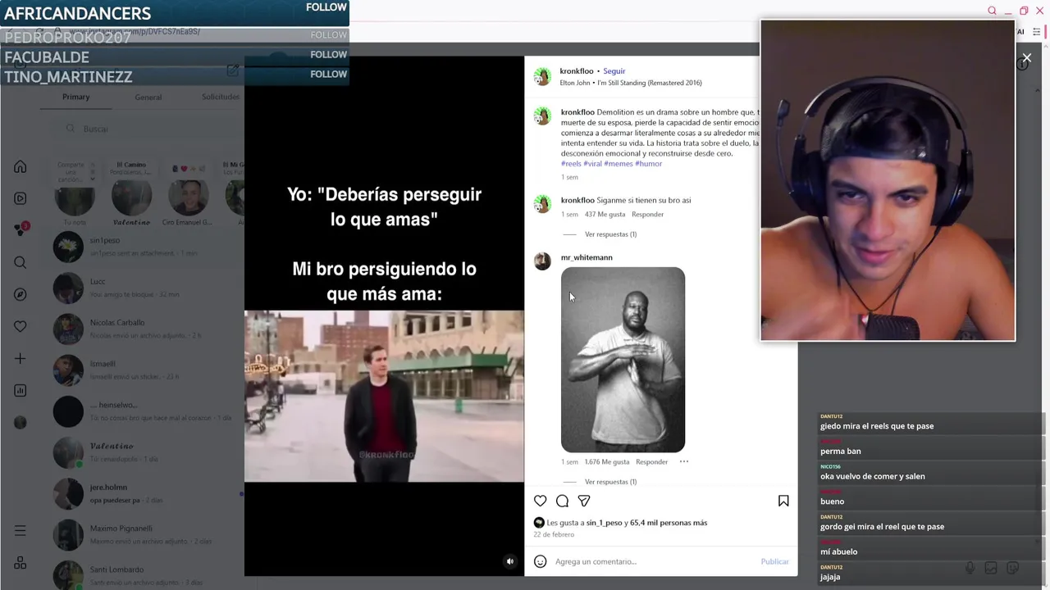The height and width of the screenshot is (590, 1050).
Task: Click the #reels hashtag in the caption
Action: coord(571,164)
